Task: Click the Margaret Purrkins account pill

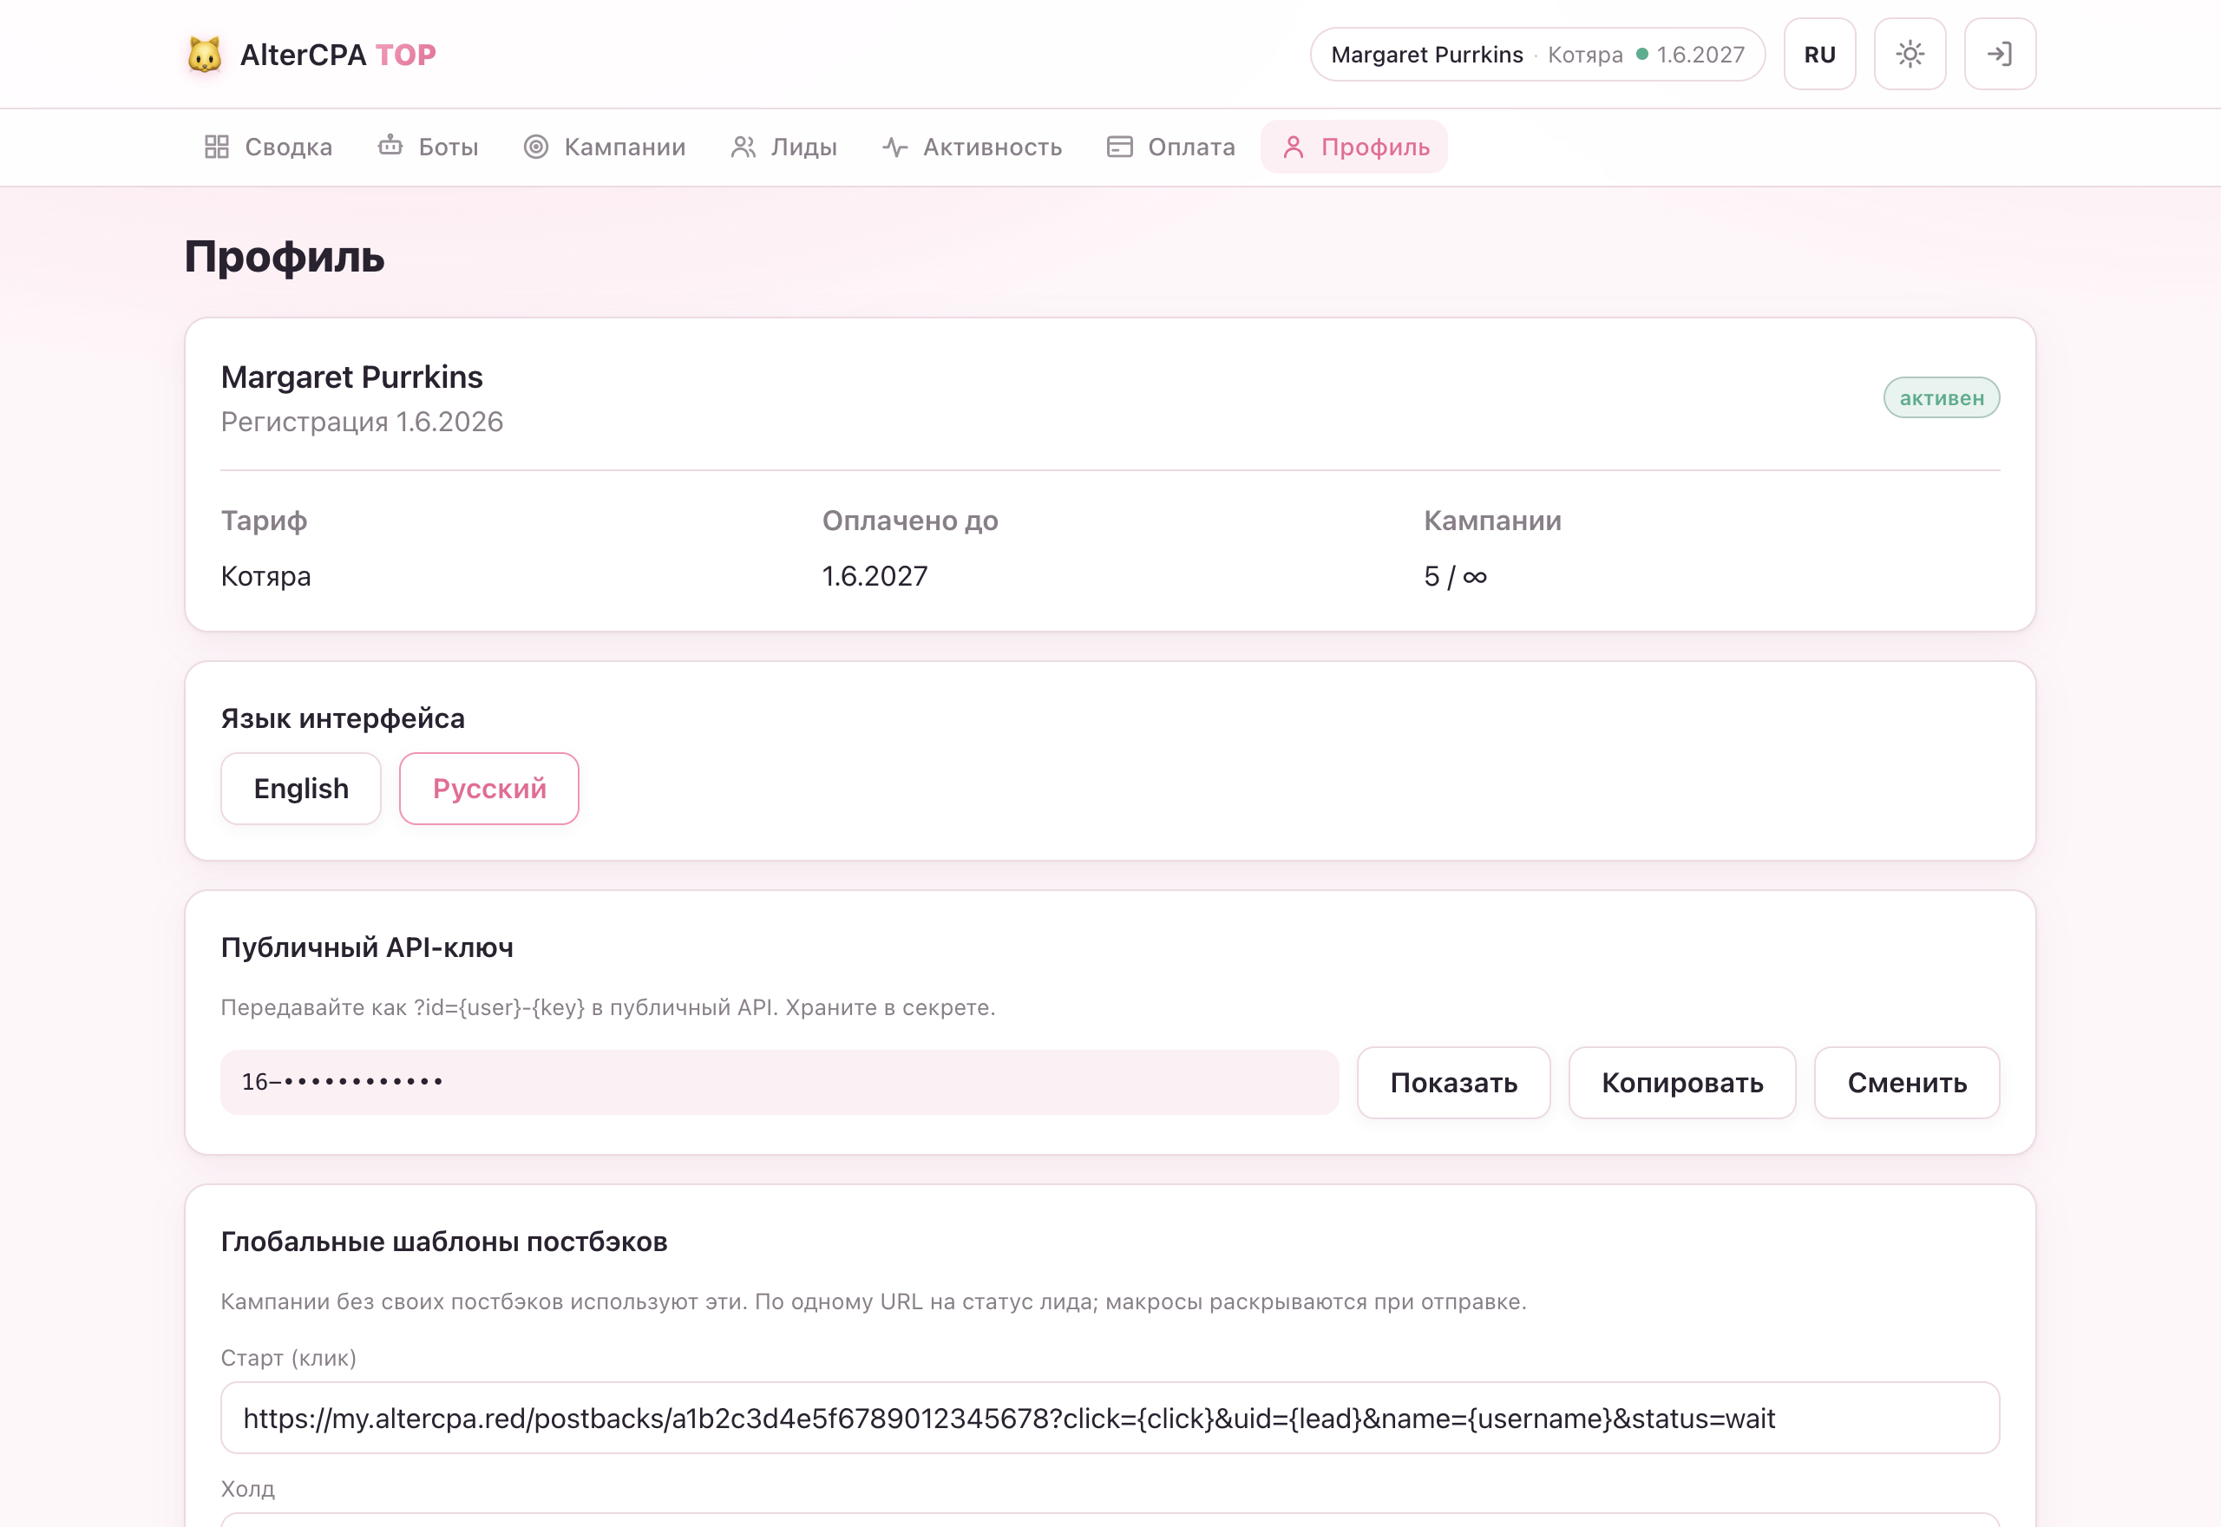Action: click(1537, 54)
